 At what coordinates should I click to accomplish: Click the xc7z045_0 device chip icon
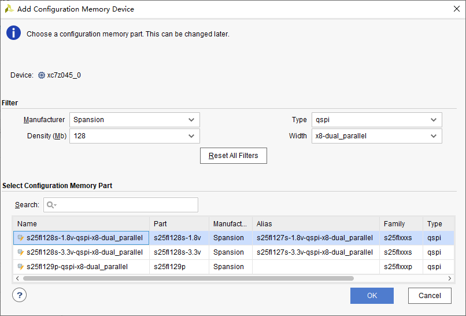[42, 75]
